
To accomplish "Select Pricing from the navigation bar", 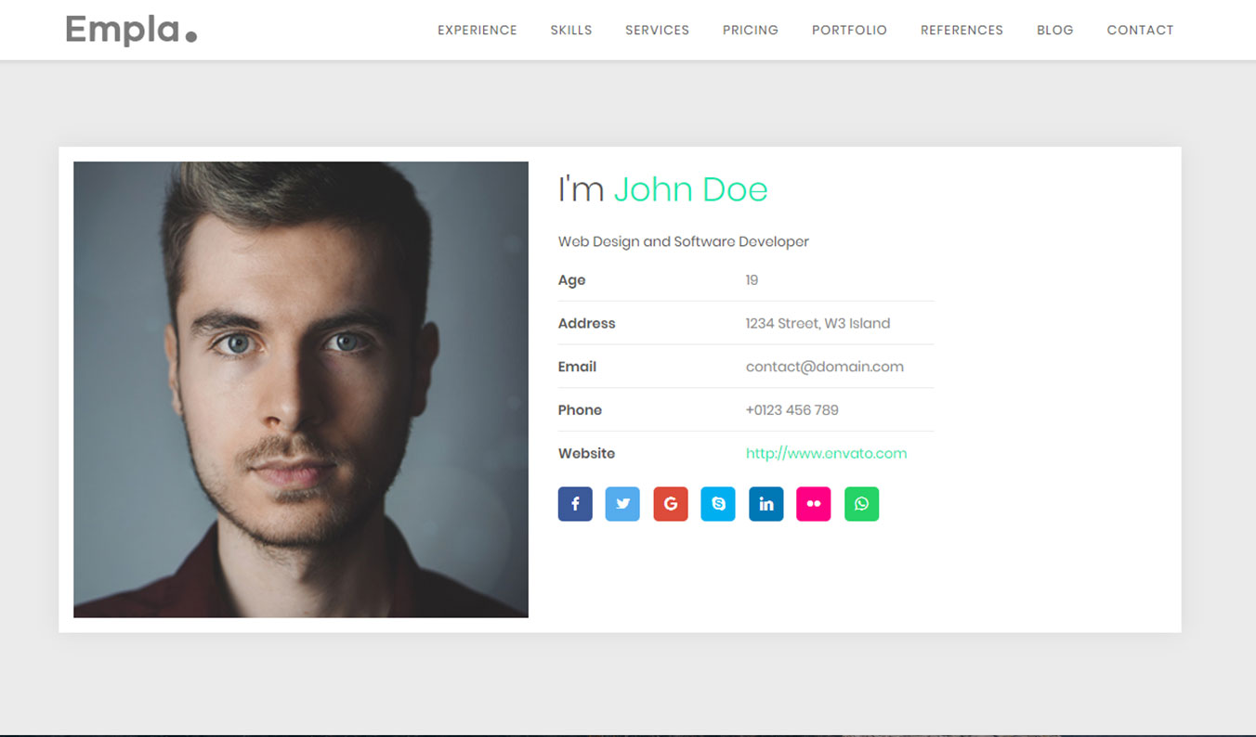I will tap(751, 31).
